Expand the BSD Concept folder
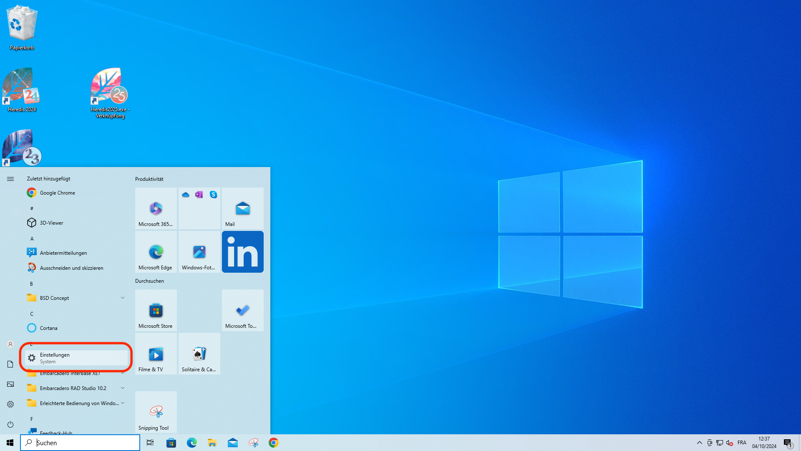Viewport: 801px width, 451px height. click(x=54, y=298)
